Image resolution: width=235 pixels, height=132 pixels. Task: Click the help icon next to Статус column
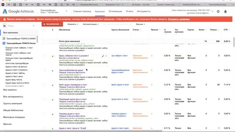(140, 30)
